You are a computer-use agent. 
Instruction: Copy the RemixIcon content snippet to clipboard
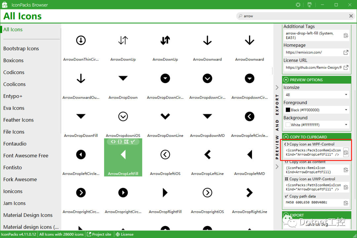346,169
